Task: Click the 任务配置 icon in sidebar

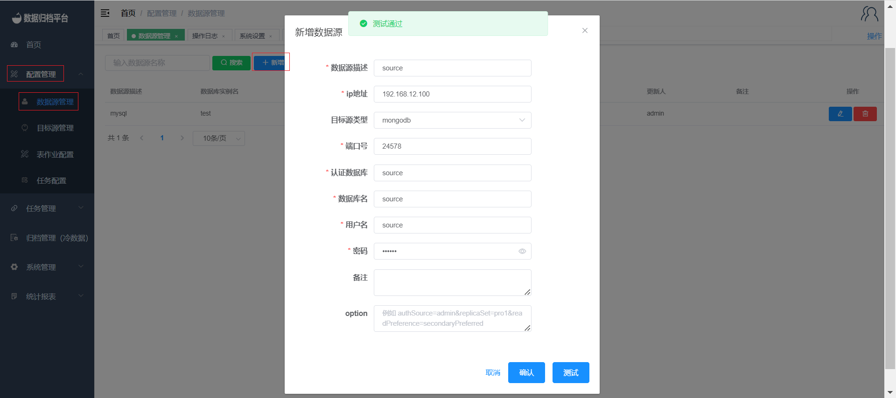Action: coord(25,180)
